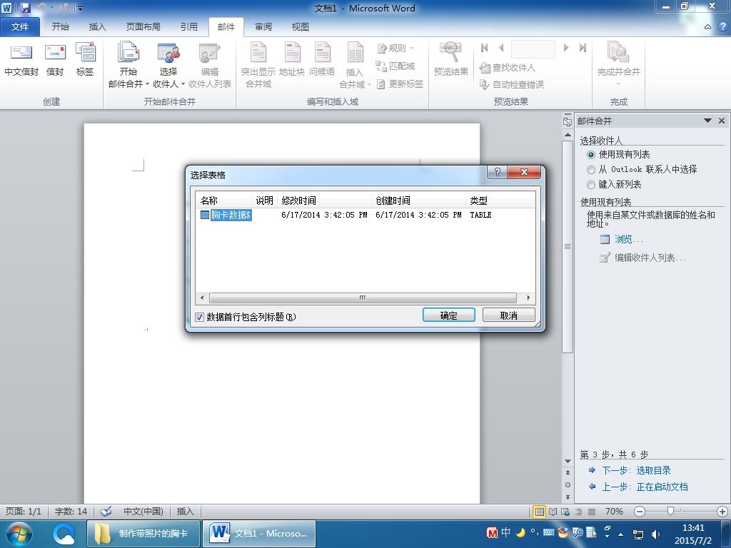Open Start Mail Merge (开始邮件合并) menu
The image size is (731, 548).
[x=128, y=65]
